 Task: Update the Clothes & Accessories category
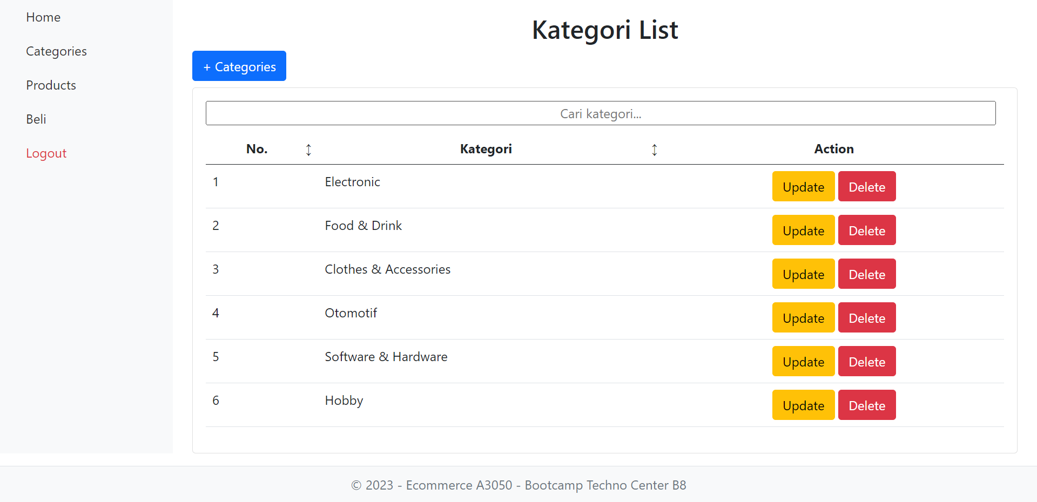[803, 274]
